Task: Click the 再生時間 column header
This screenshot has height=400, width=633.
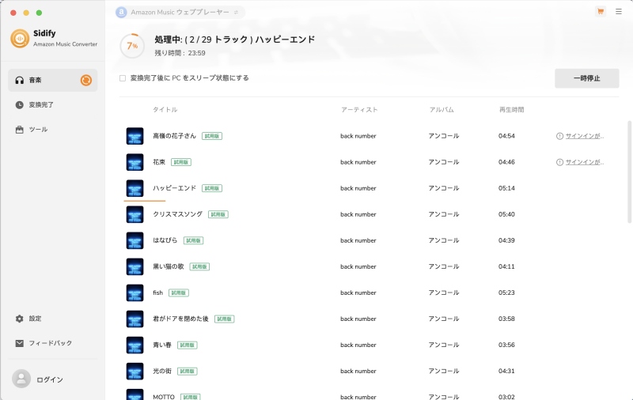Action: click(x=511, y=110)
